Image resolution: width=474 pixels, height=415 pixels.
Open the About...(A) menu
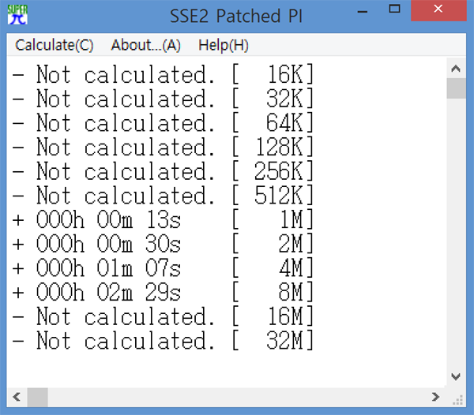click(x=145, y=45)
